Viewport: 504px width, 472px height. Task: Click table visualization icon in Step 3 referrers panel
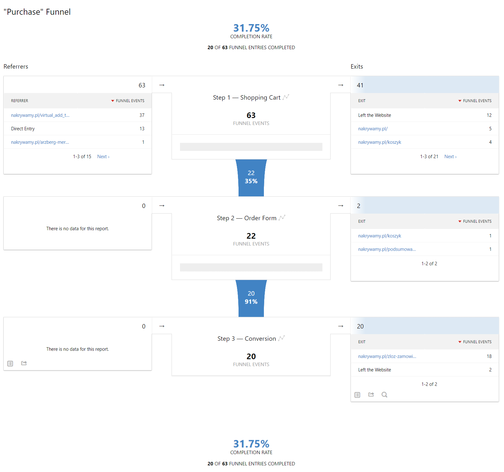[10, 364]
